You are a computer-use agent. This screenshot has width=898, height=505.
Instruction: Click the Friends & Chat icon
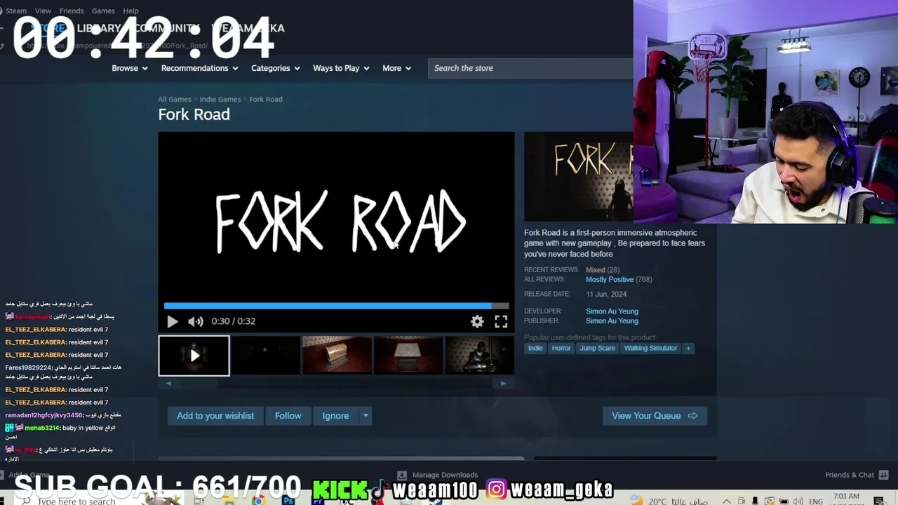884,475
